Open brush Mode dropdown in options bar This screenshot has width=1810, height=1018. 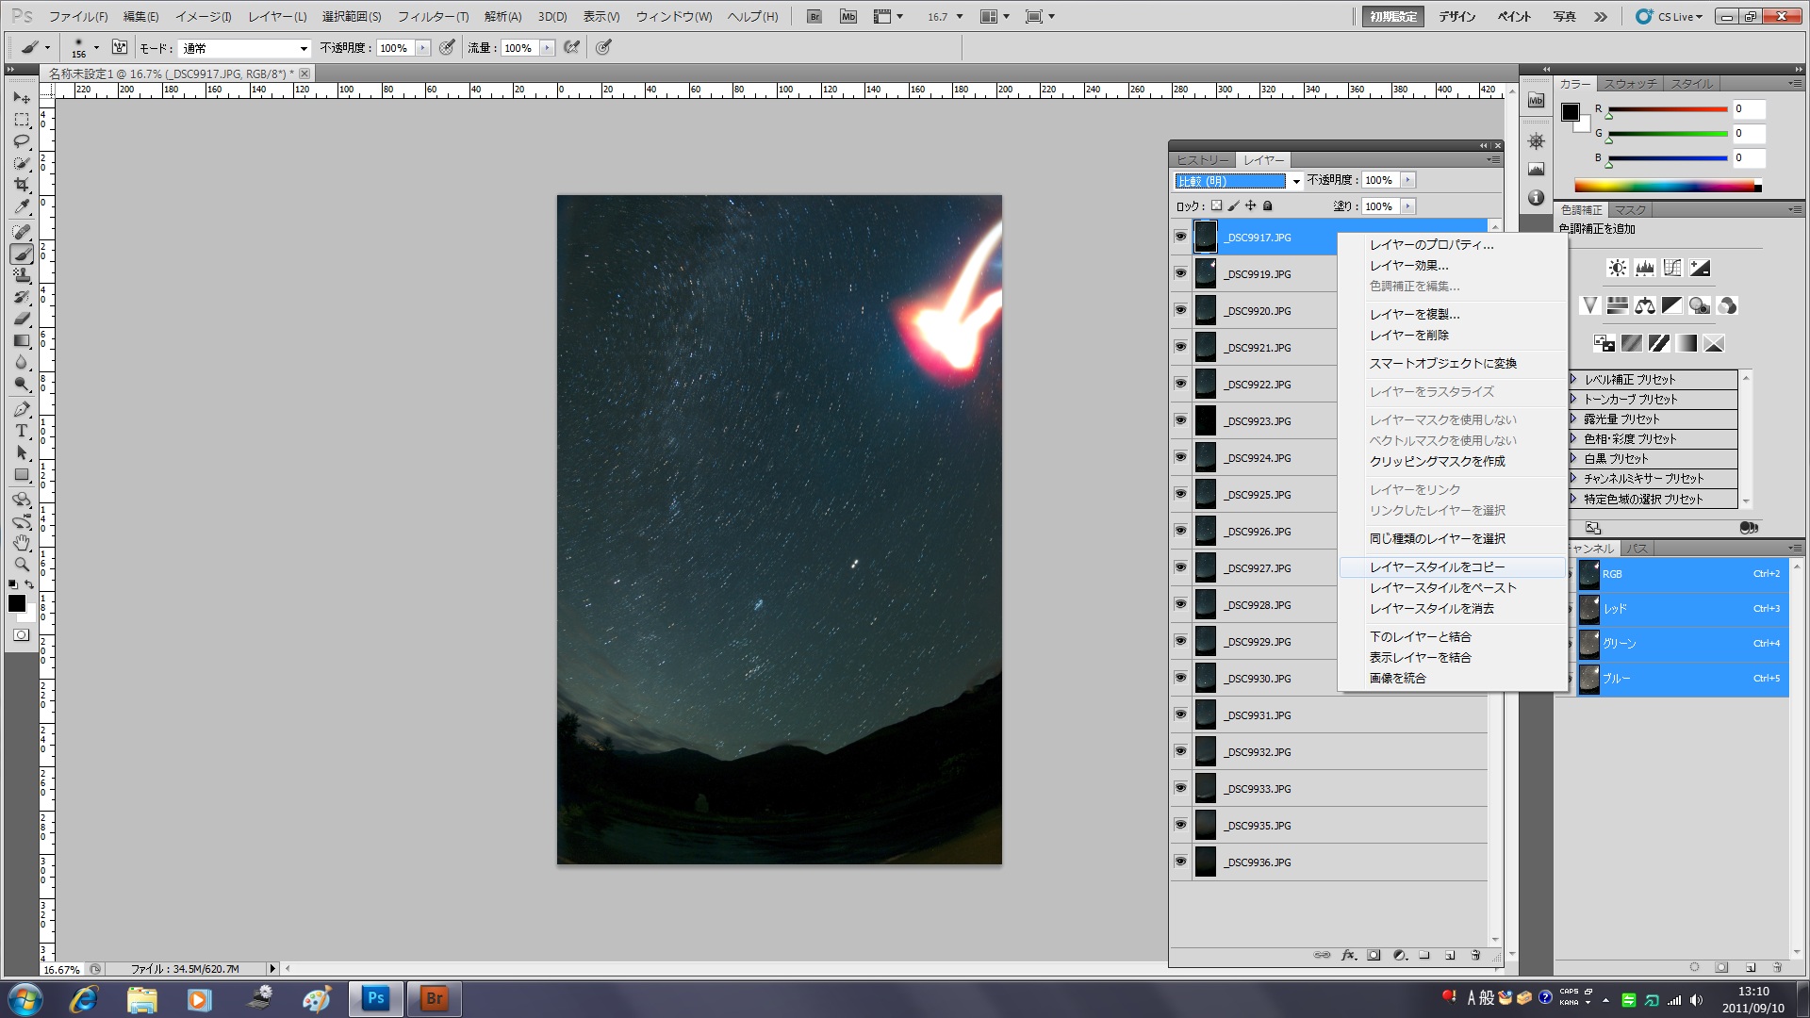(x=245, y=48)
